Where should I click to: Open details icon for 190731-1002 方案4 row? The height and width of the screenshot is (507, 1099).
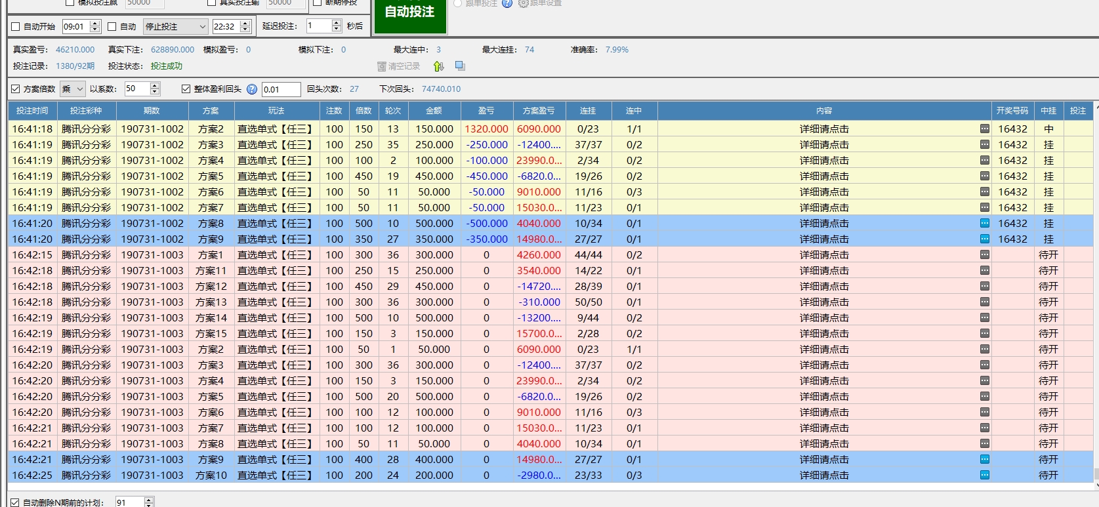984,160
